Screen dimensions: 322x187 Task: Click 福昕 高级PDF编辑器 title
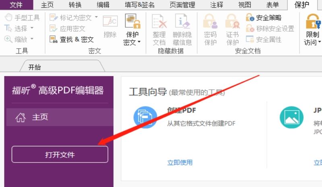pos(58,90)
